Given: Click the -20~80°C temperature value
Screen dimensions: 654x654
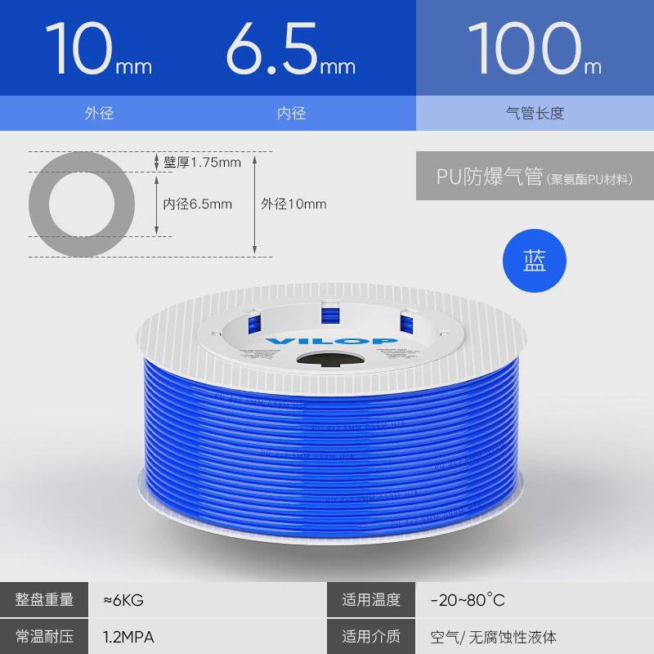Looking at the screenshot, I should [x=468, y=600].
